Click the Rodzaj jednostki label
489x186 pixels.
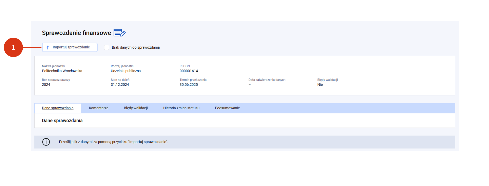click(122, 66)
